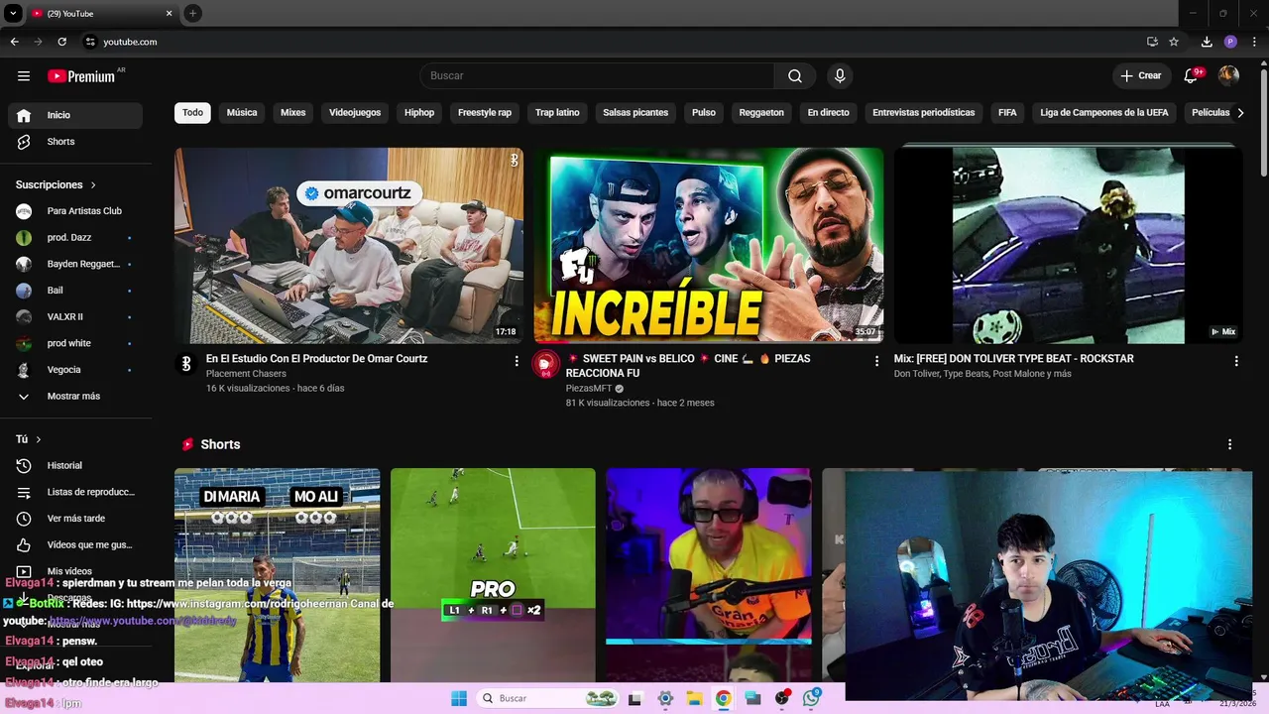Open Windows Start menu
The image size is (1269, 714).
click(459, 698)
